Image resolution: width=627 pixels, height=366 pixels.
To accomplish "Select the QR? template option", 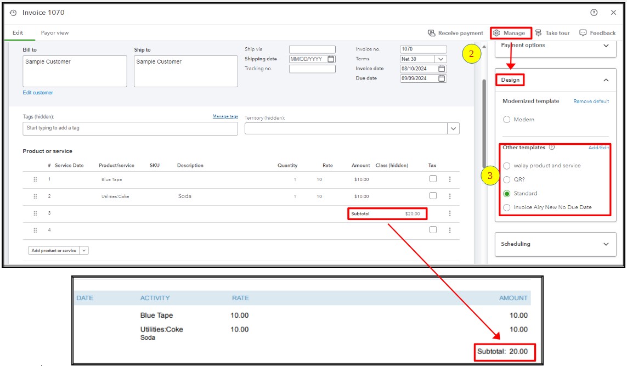I will (506, 180).
